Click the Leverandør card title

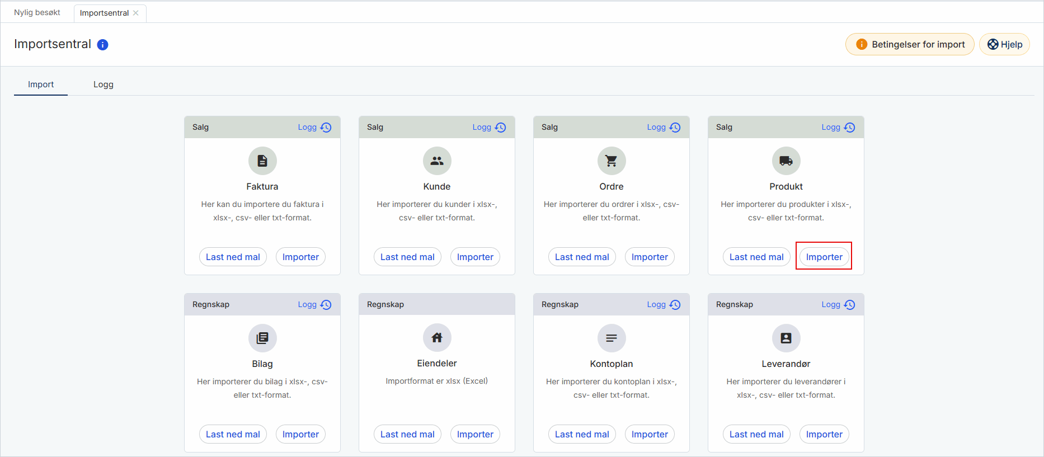tap(786, 364)
